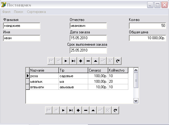Click the Отчество input field

click(x=88, y=26)
